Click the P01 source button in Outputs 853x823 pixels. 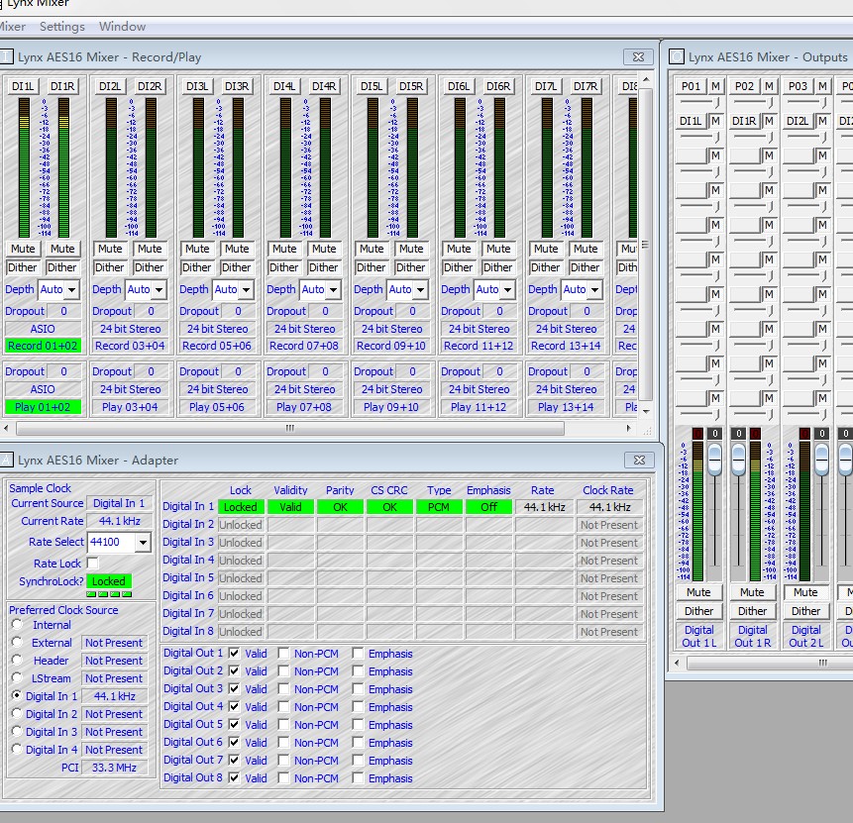[x=691, y=86]
